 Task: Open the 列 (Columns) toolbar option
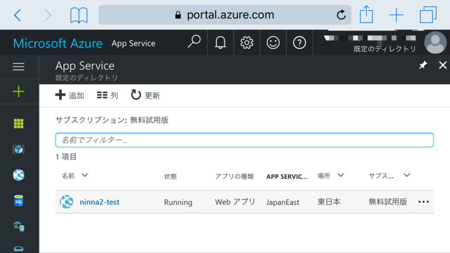click(107, 95)
